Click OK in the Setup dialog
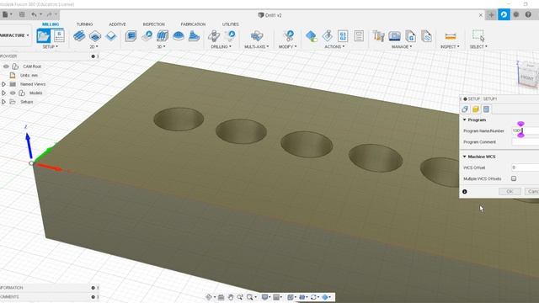This screenshot has height=303, width=539. [x=510, y=191]
